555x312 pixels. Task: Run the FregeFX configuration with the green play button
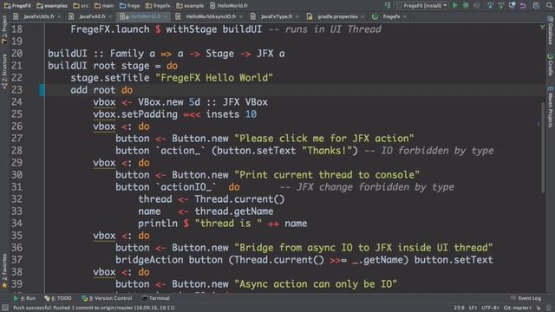coord(455,5)
